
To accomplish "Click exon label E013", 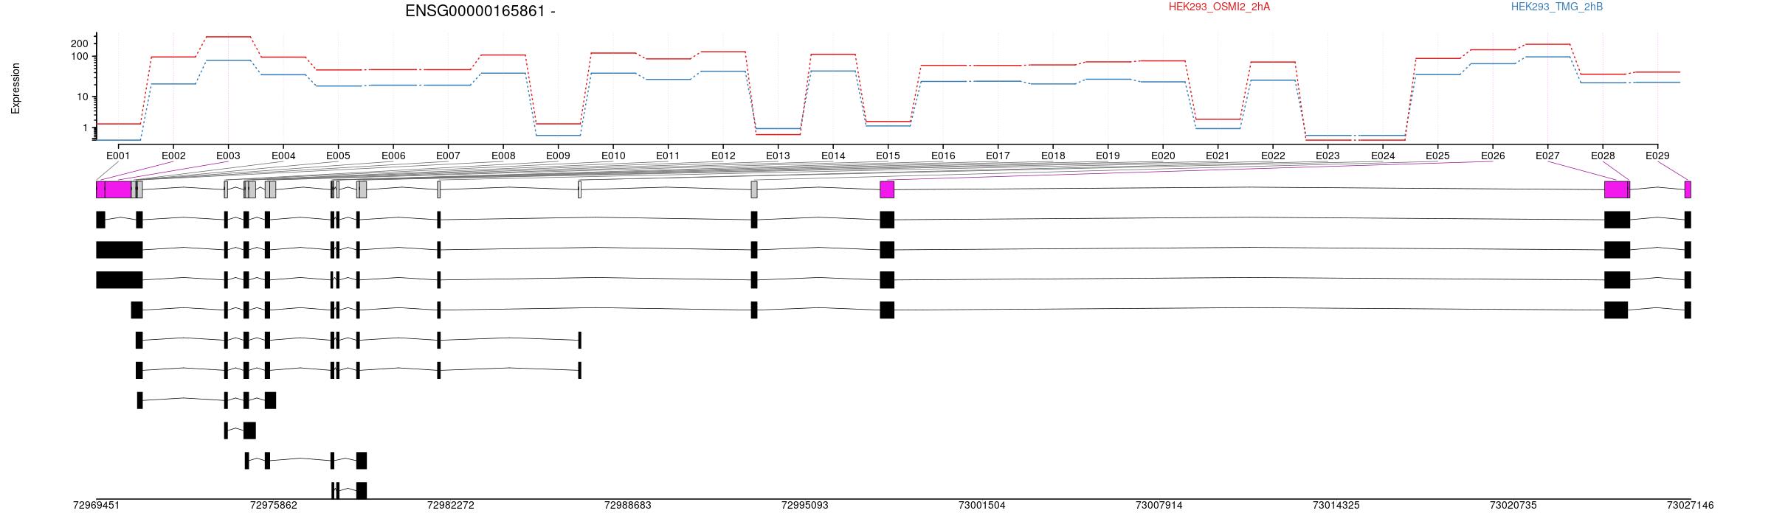I will [x=778, y=156].
